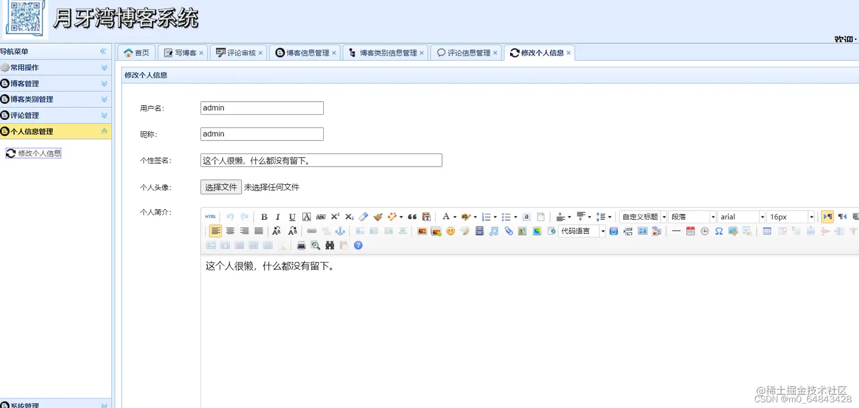Insert video film icon

click(x=479, y=231)
